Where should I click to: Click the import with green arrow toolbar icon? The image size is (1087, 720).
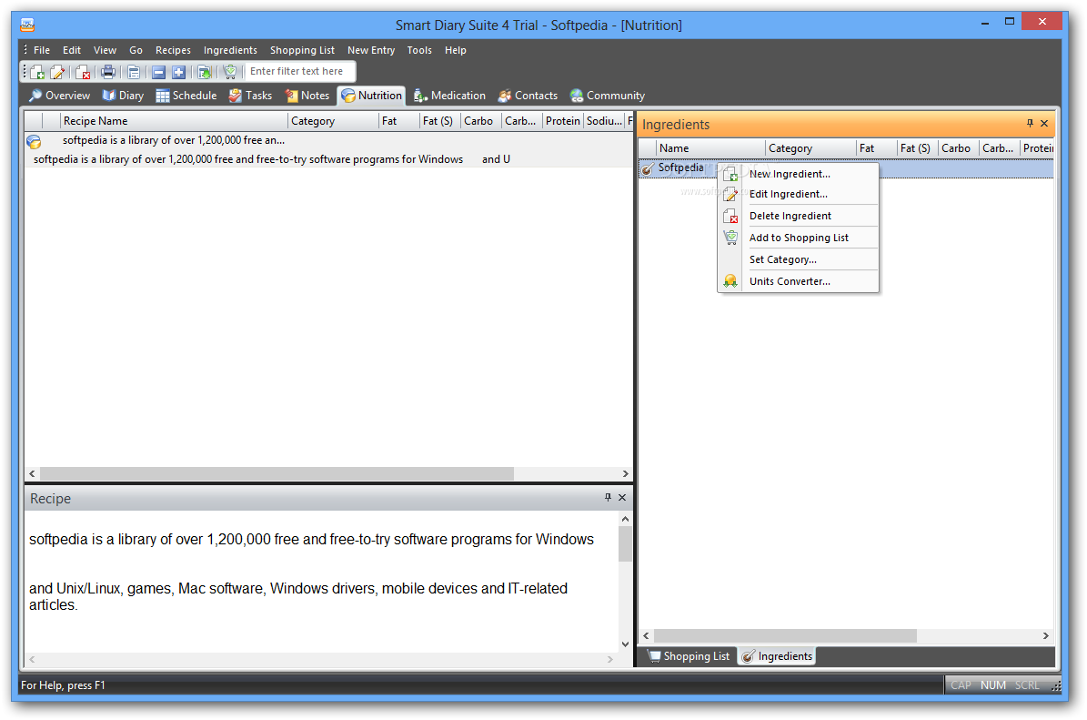pos(205,71)
